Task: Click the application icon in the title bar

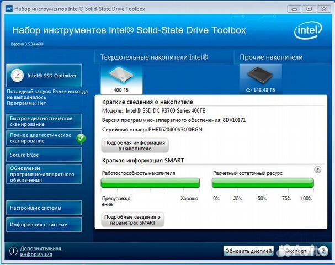Action: point(7,8)
